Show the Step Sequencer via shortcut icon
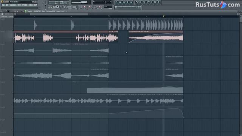This screenshot has width=242, height=136. pos(120,2)
